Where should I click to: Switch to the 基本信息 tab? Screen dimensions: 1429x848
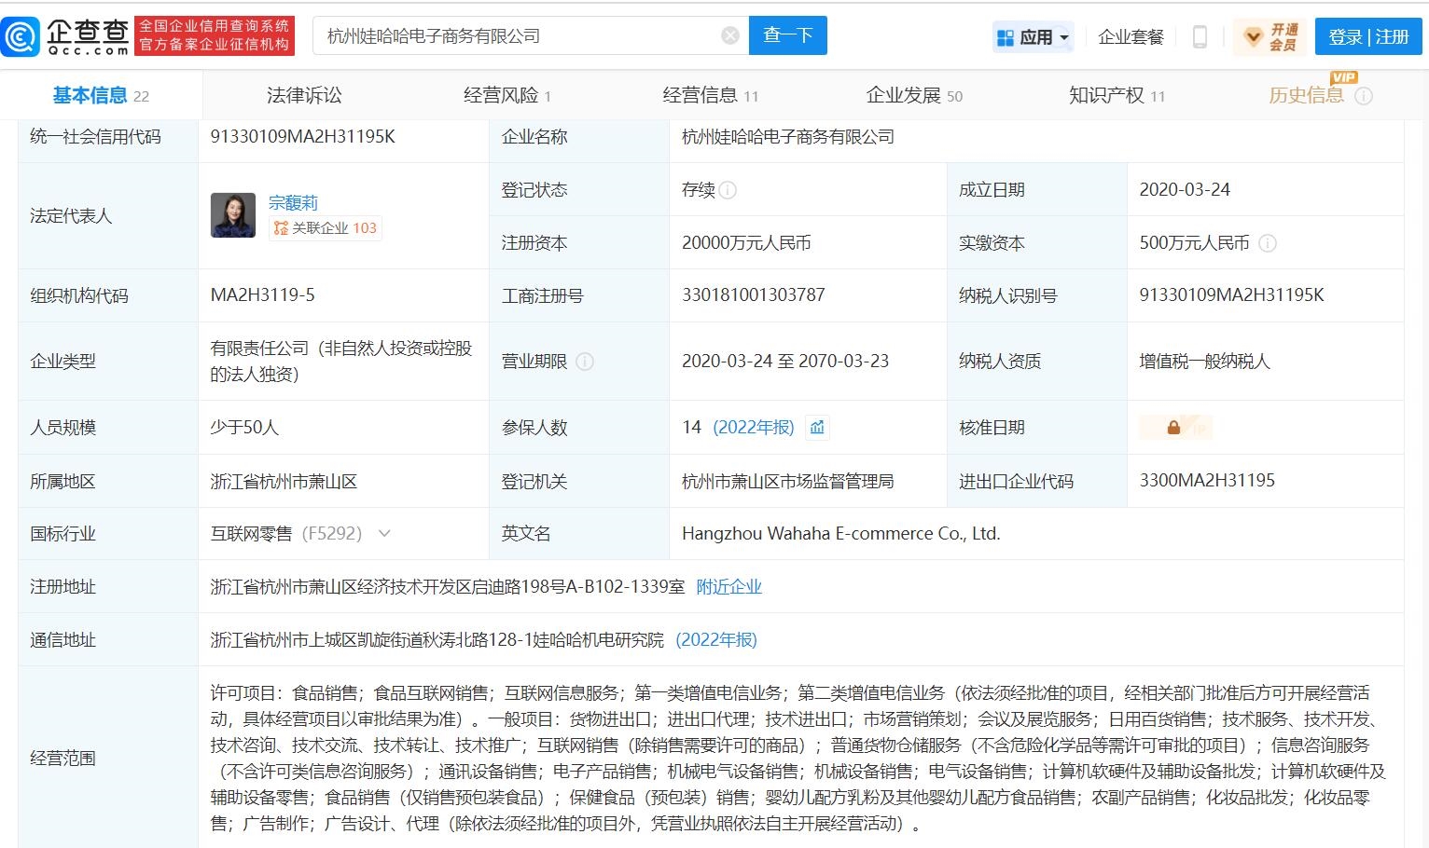point(101,95)
